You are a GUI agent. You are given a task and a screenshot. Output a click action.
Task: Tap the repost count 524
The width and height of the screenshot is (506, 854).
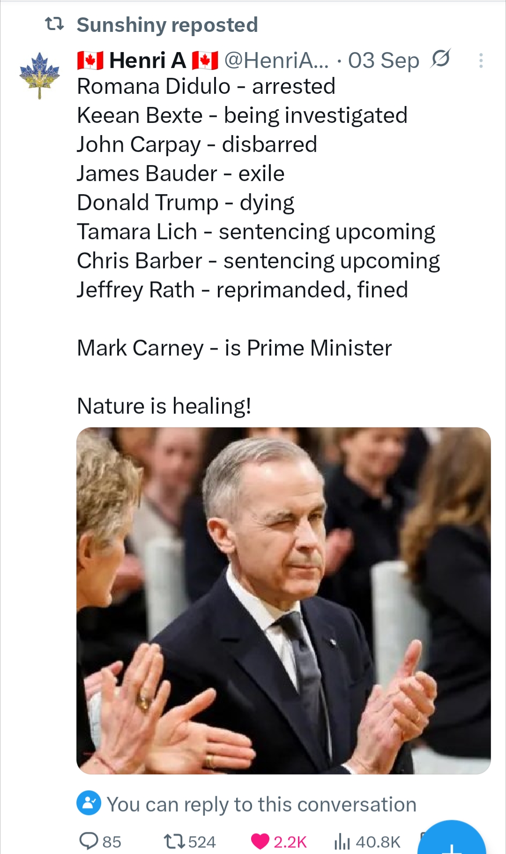[202, 842]
